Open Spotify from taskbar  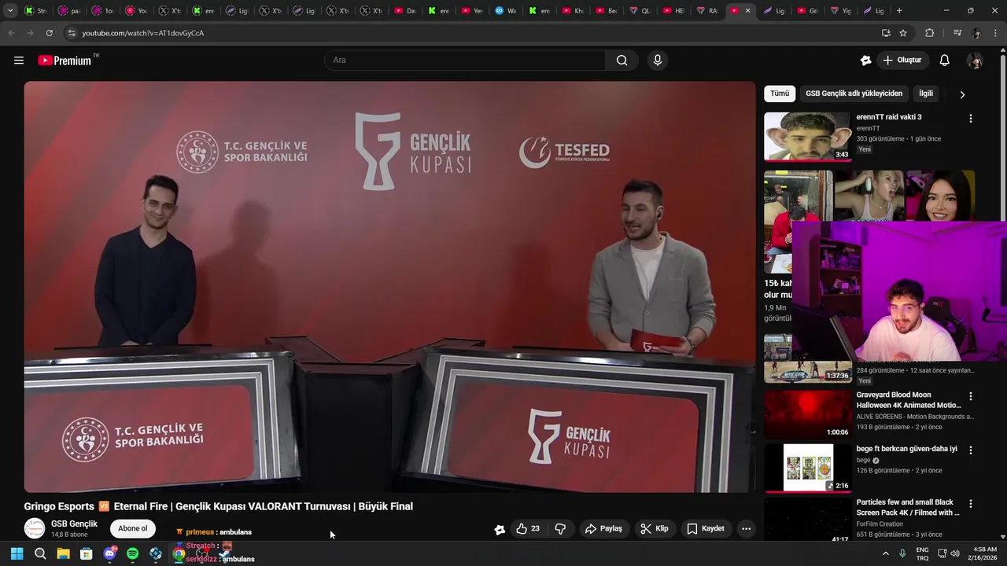pos(132,554)
